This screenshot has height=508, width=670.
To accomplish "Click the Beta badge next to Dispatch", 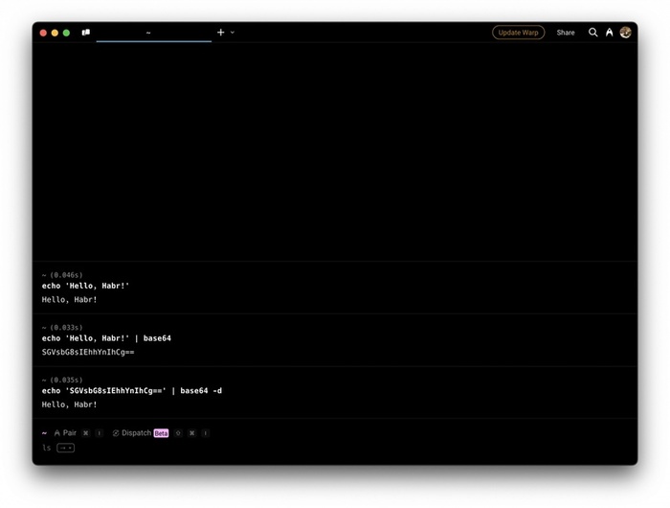I will (161, 433).
